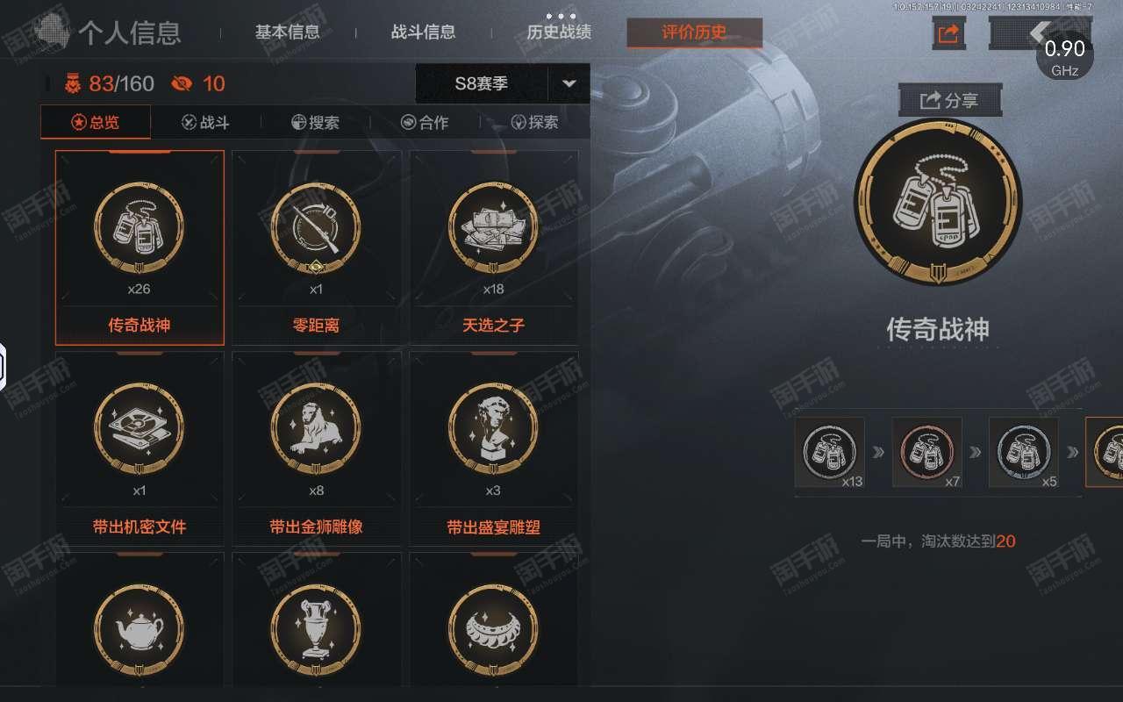Open the 零距离 rifle badge
The height and width of the screenshot is (702, 1123).
317,247
